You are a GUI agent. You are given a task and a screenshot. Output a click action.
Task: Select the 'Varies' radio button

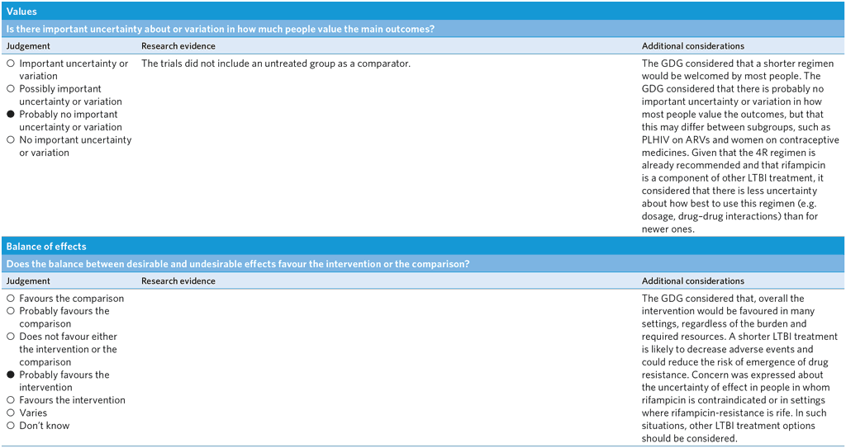click(11, 413)
